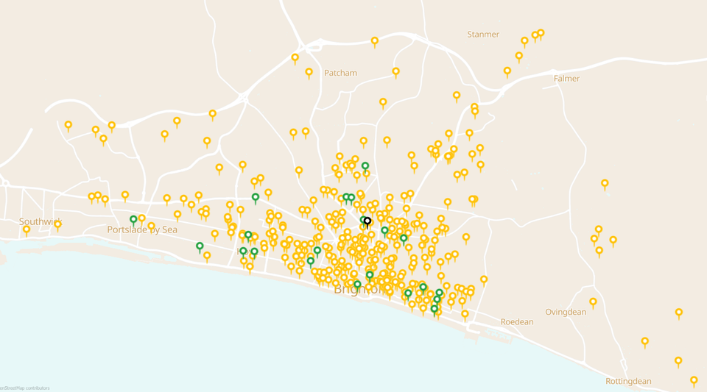Select the black map pin in central Brighton
This screenshot has height=392, width=707.
click(367, 223)
